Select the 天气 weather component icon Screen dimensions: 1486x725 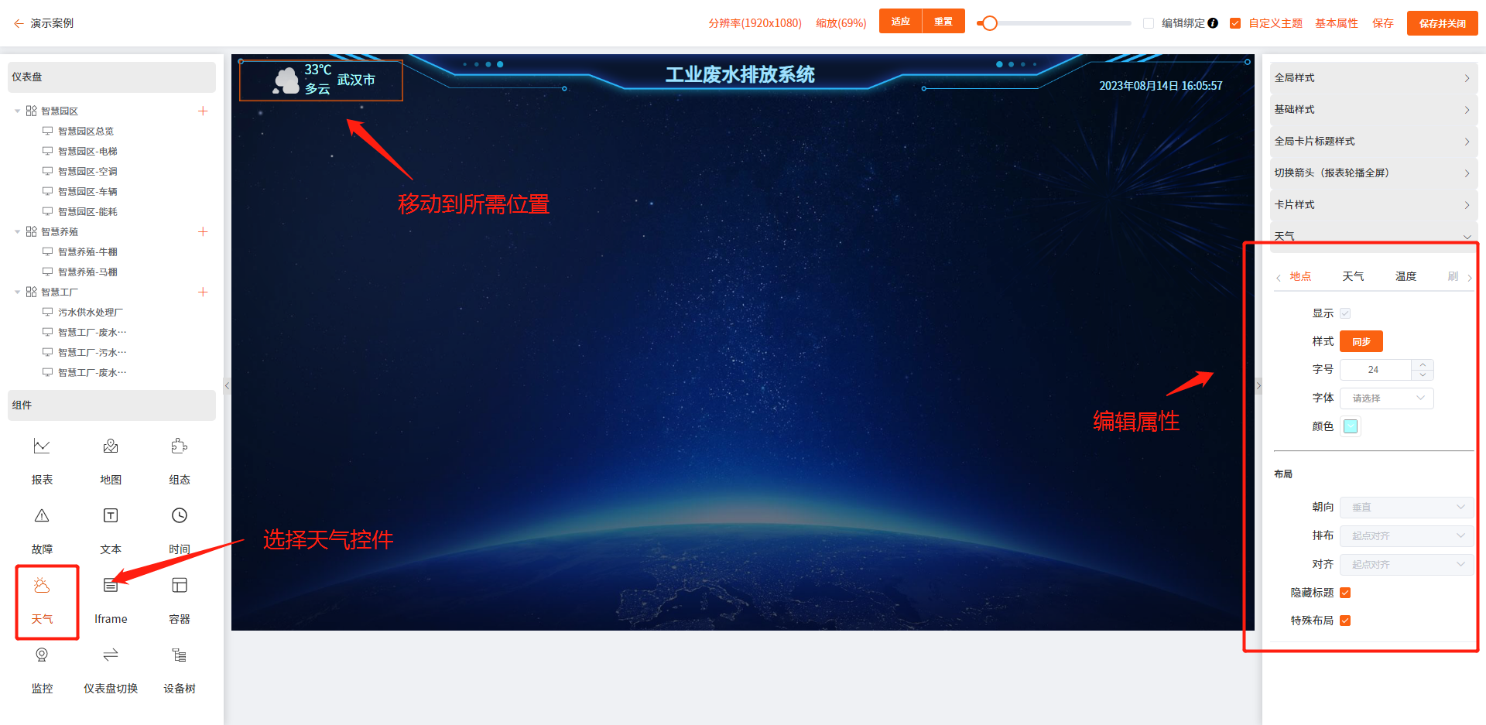[42, 586]
